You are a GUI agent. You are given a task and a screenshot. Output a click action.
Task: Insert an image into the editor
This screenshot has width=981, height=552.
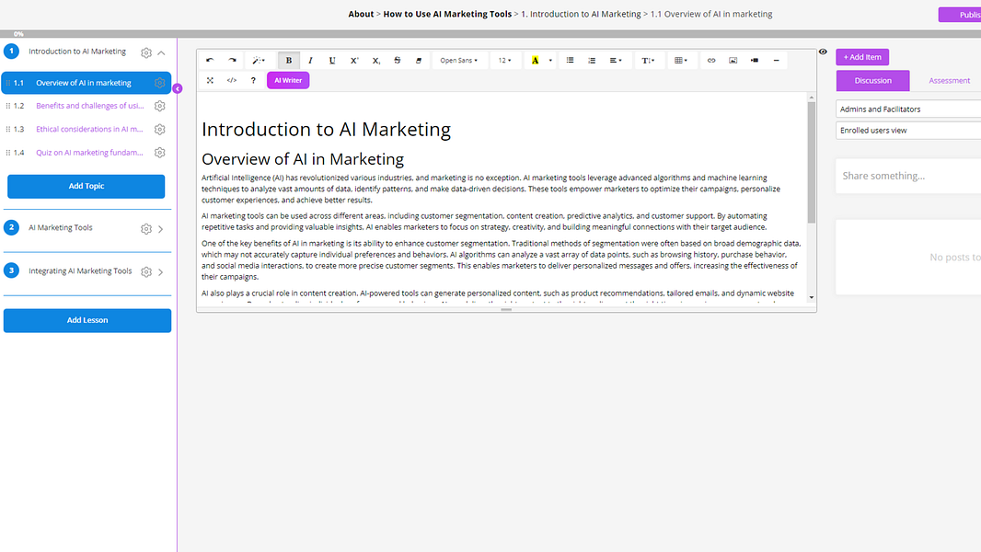[x=733, y=60]
